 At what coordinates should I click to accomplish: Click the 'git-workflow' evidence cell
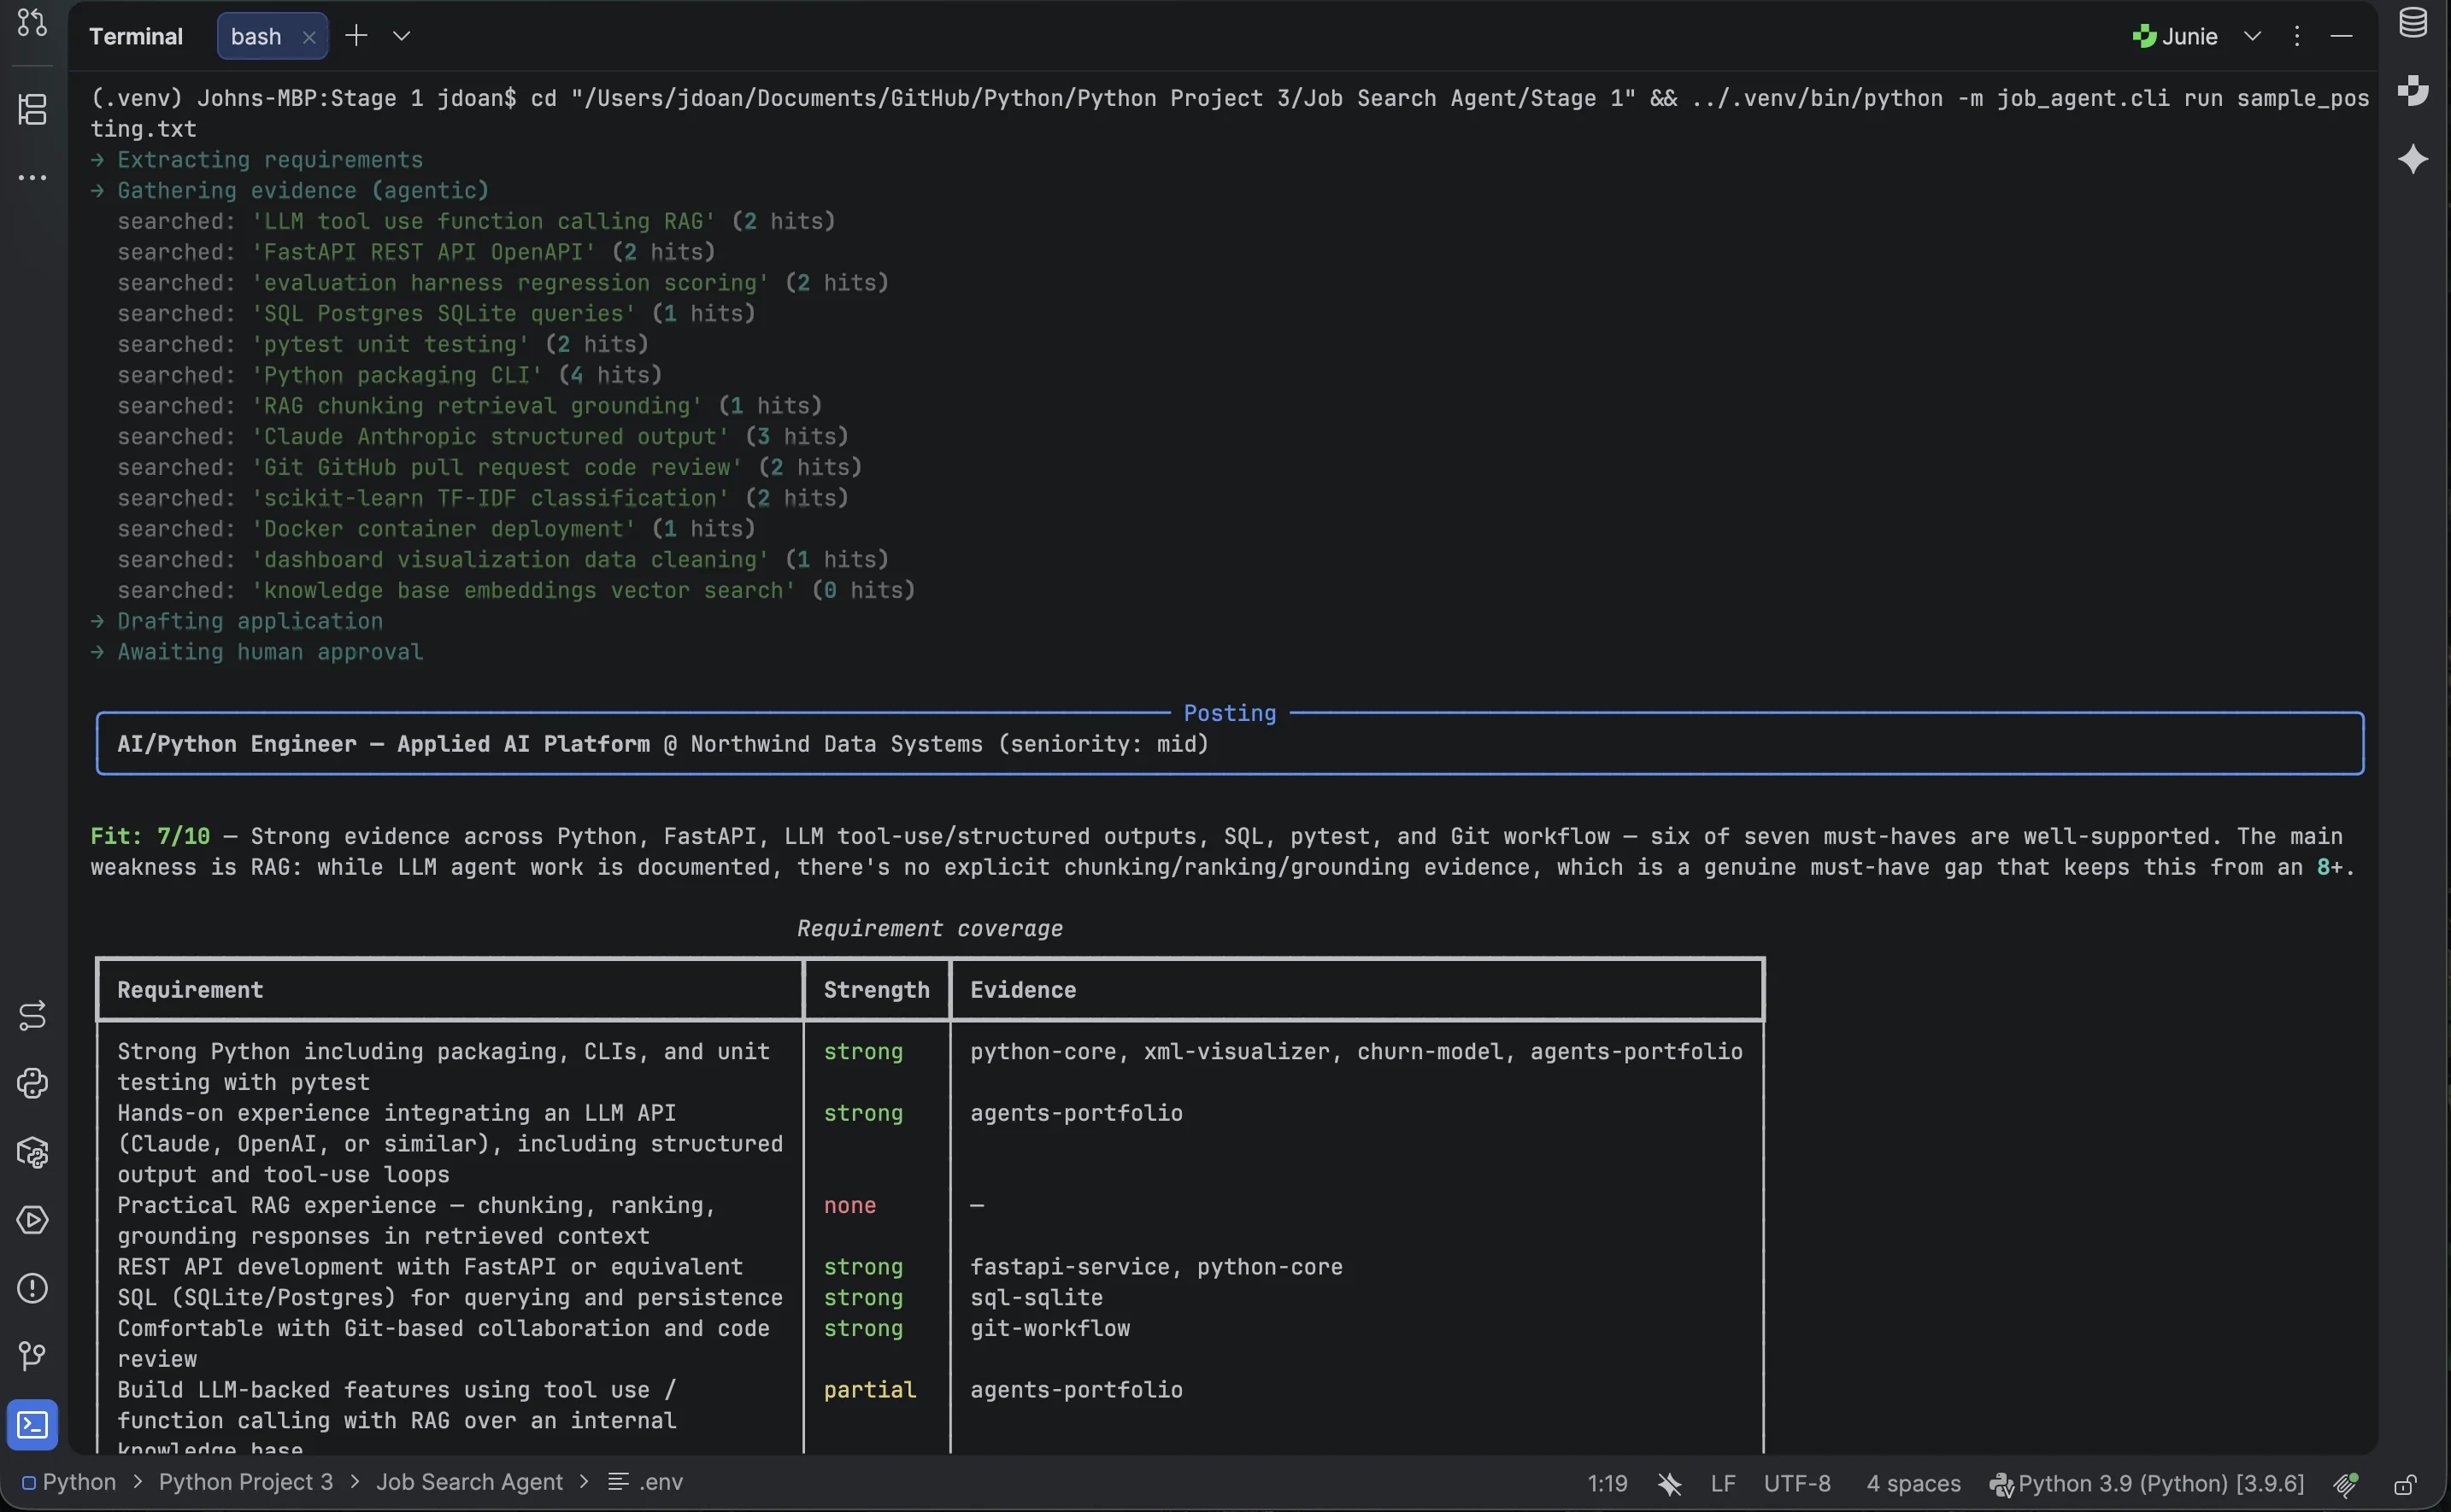click(x=1049, y=1329)
